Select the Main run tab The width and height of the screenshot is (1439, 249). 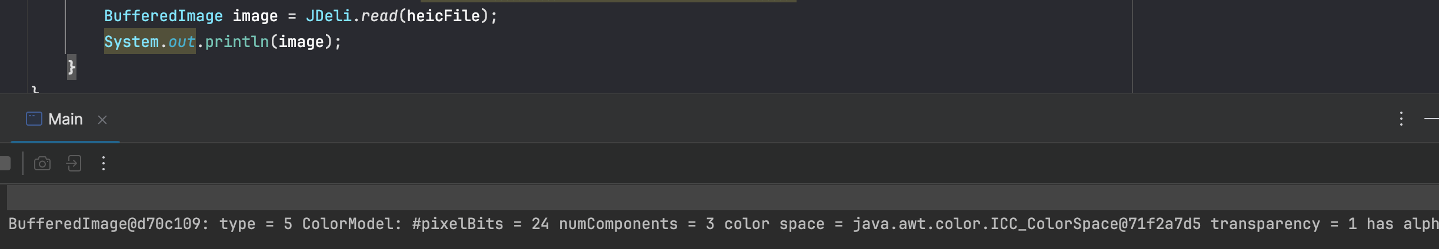pyautogui.click(x=65, y=119)
